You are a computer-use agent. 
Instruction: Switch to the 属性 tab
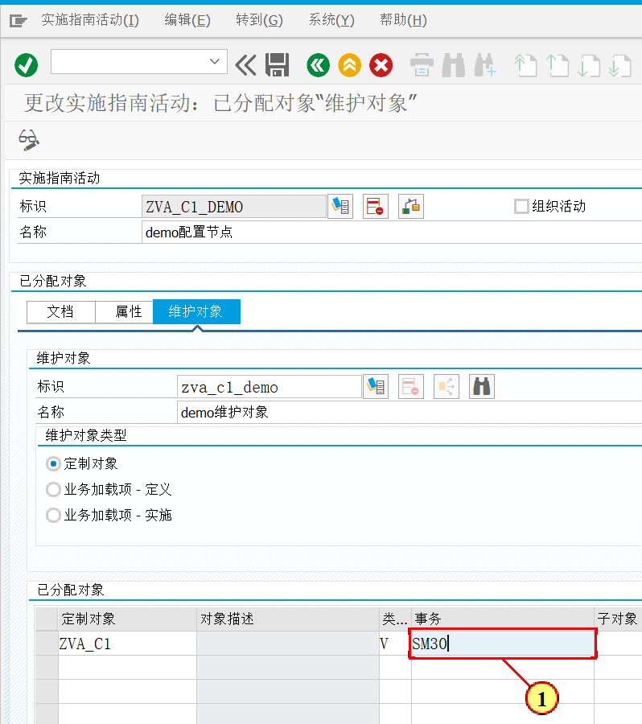pyautogui.click(x=124, y=311)
